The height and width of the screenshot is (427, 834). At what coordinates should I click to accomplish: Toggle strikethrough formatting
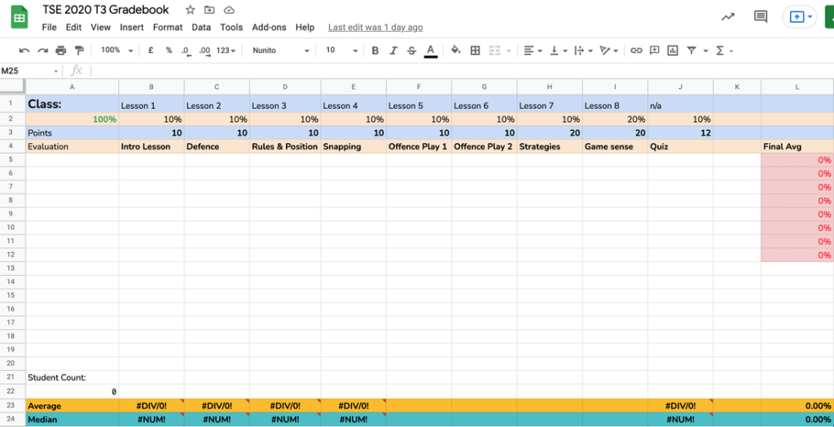point(411,50)
